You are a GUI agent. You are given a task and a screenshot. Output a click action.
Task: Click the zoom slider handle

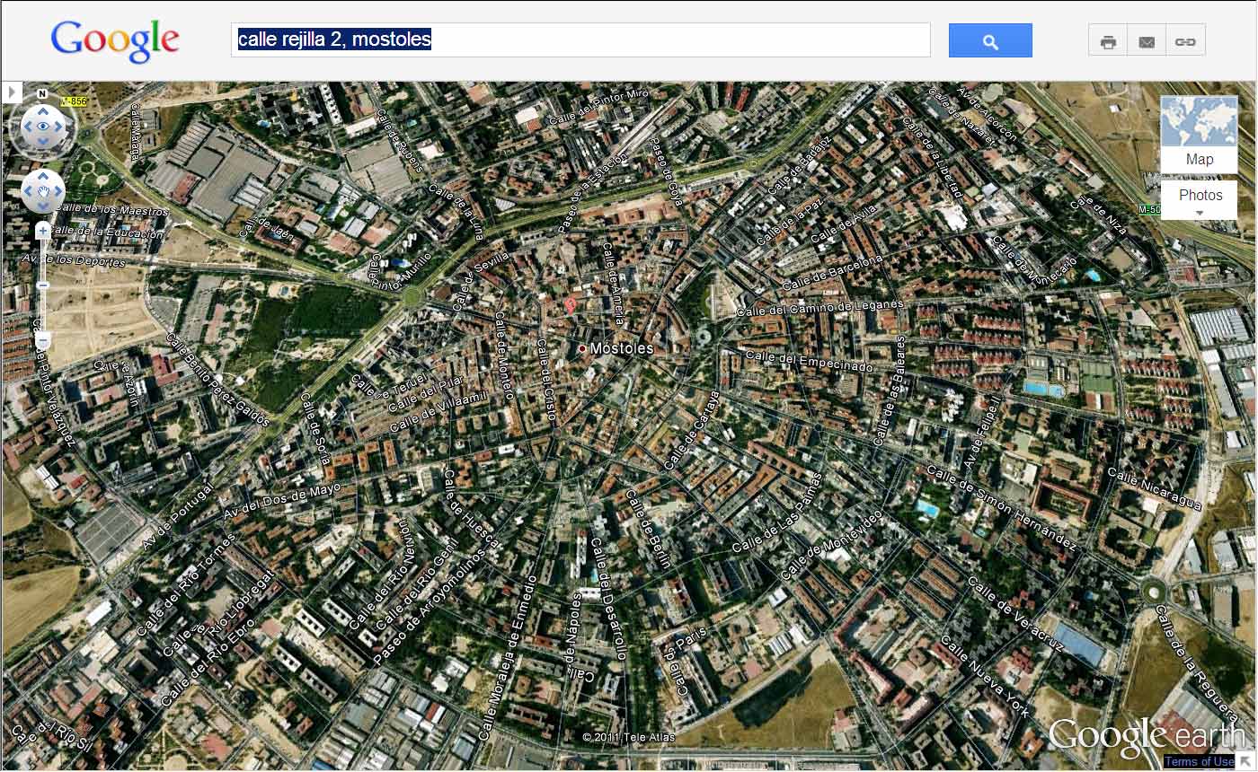click(x=43, y=285)
